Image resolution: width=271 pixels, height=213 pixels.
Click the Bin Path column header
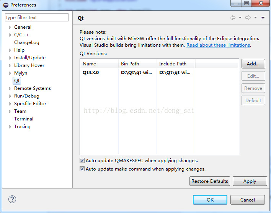(137, 64)
